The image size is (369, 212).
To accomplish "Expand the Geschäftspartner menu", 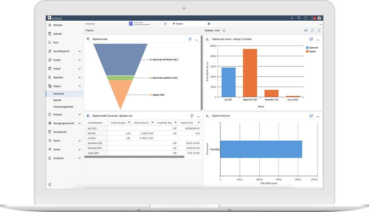I will click(79, 51).
